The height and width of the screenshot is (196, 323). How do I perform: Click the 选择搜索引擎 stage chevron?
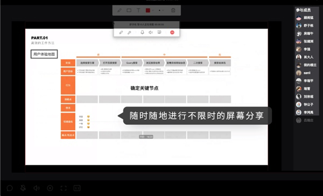point(87,63)
